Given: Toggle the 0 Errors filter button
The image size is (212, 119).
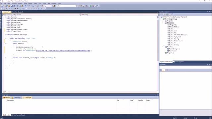Looking at the screenshot, I should [7, 98].
